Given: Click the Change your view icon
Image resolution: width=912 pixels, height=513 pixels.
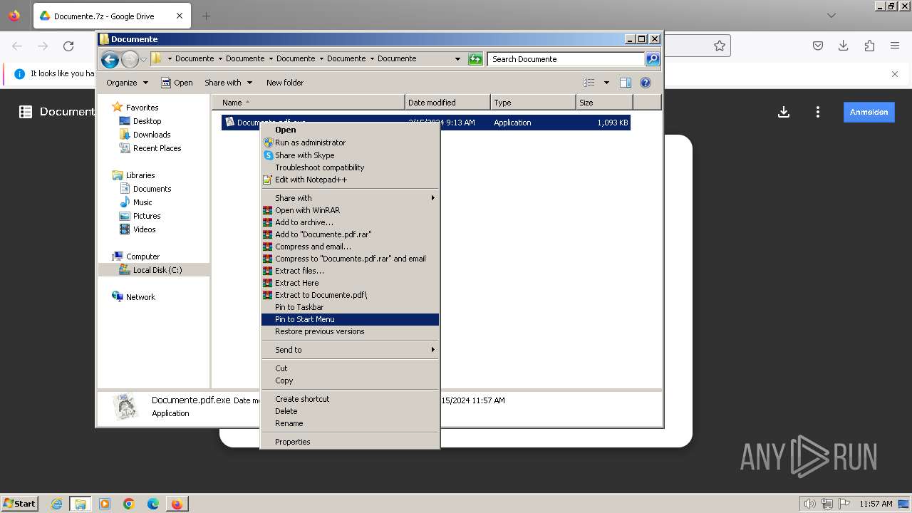Looking at the screenshot, I should (x=589, y=83).
